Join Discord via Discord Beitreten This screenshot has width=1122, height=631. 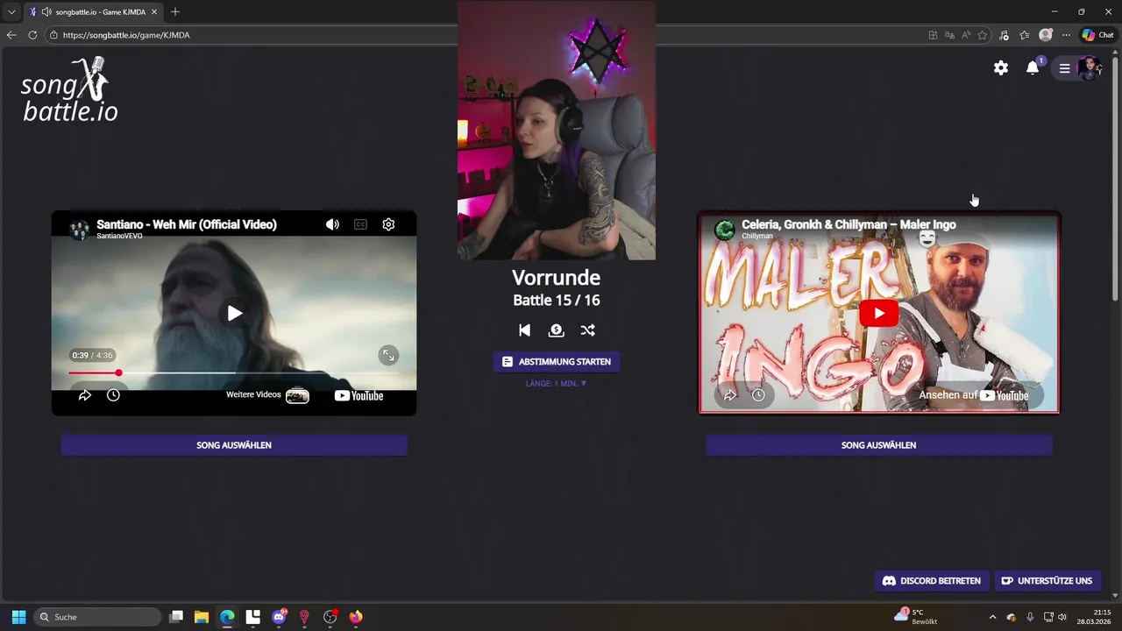(x=931, y=581)
